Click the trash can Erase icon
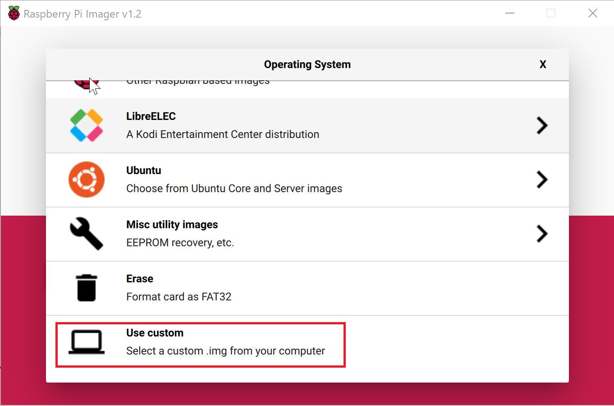The image size is (614, 406). click(87, 288)
